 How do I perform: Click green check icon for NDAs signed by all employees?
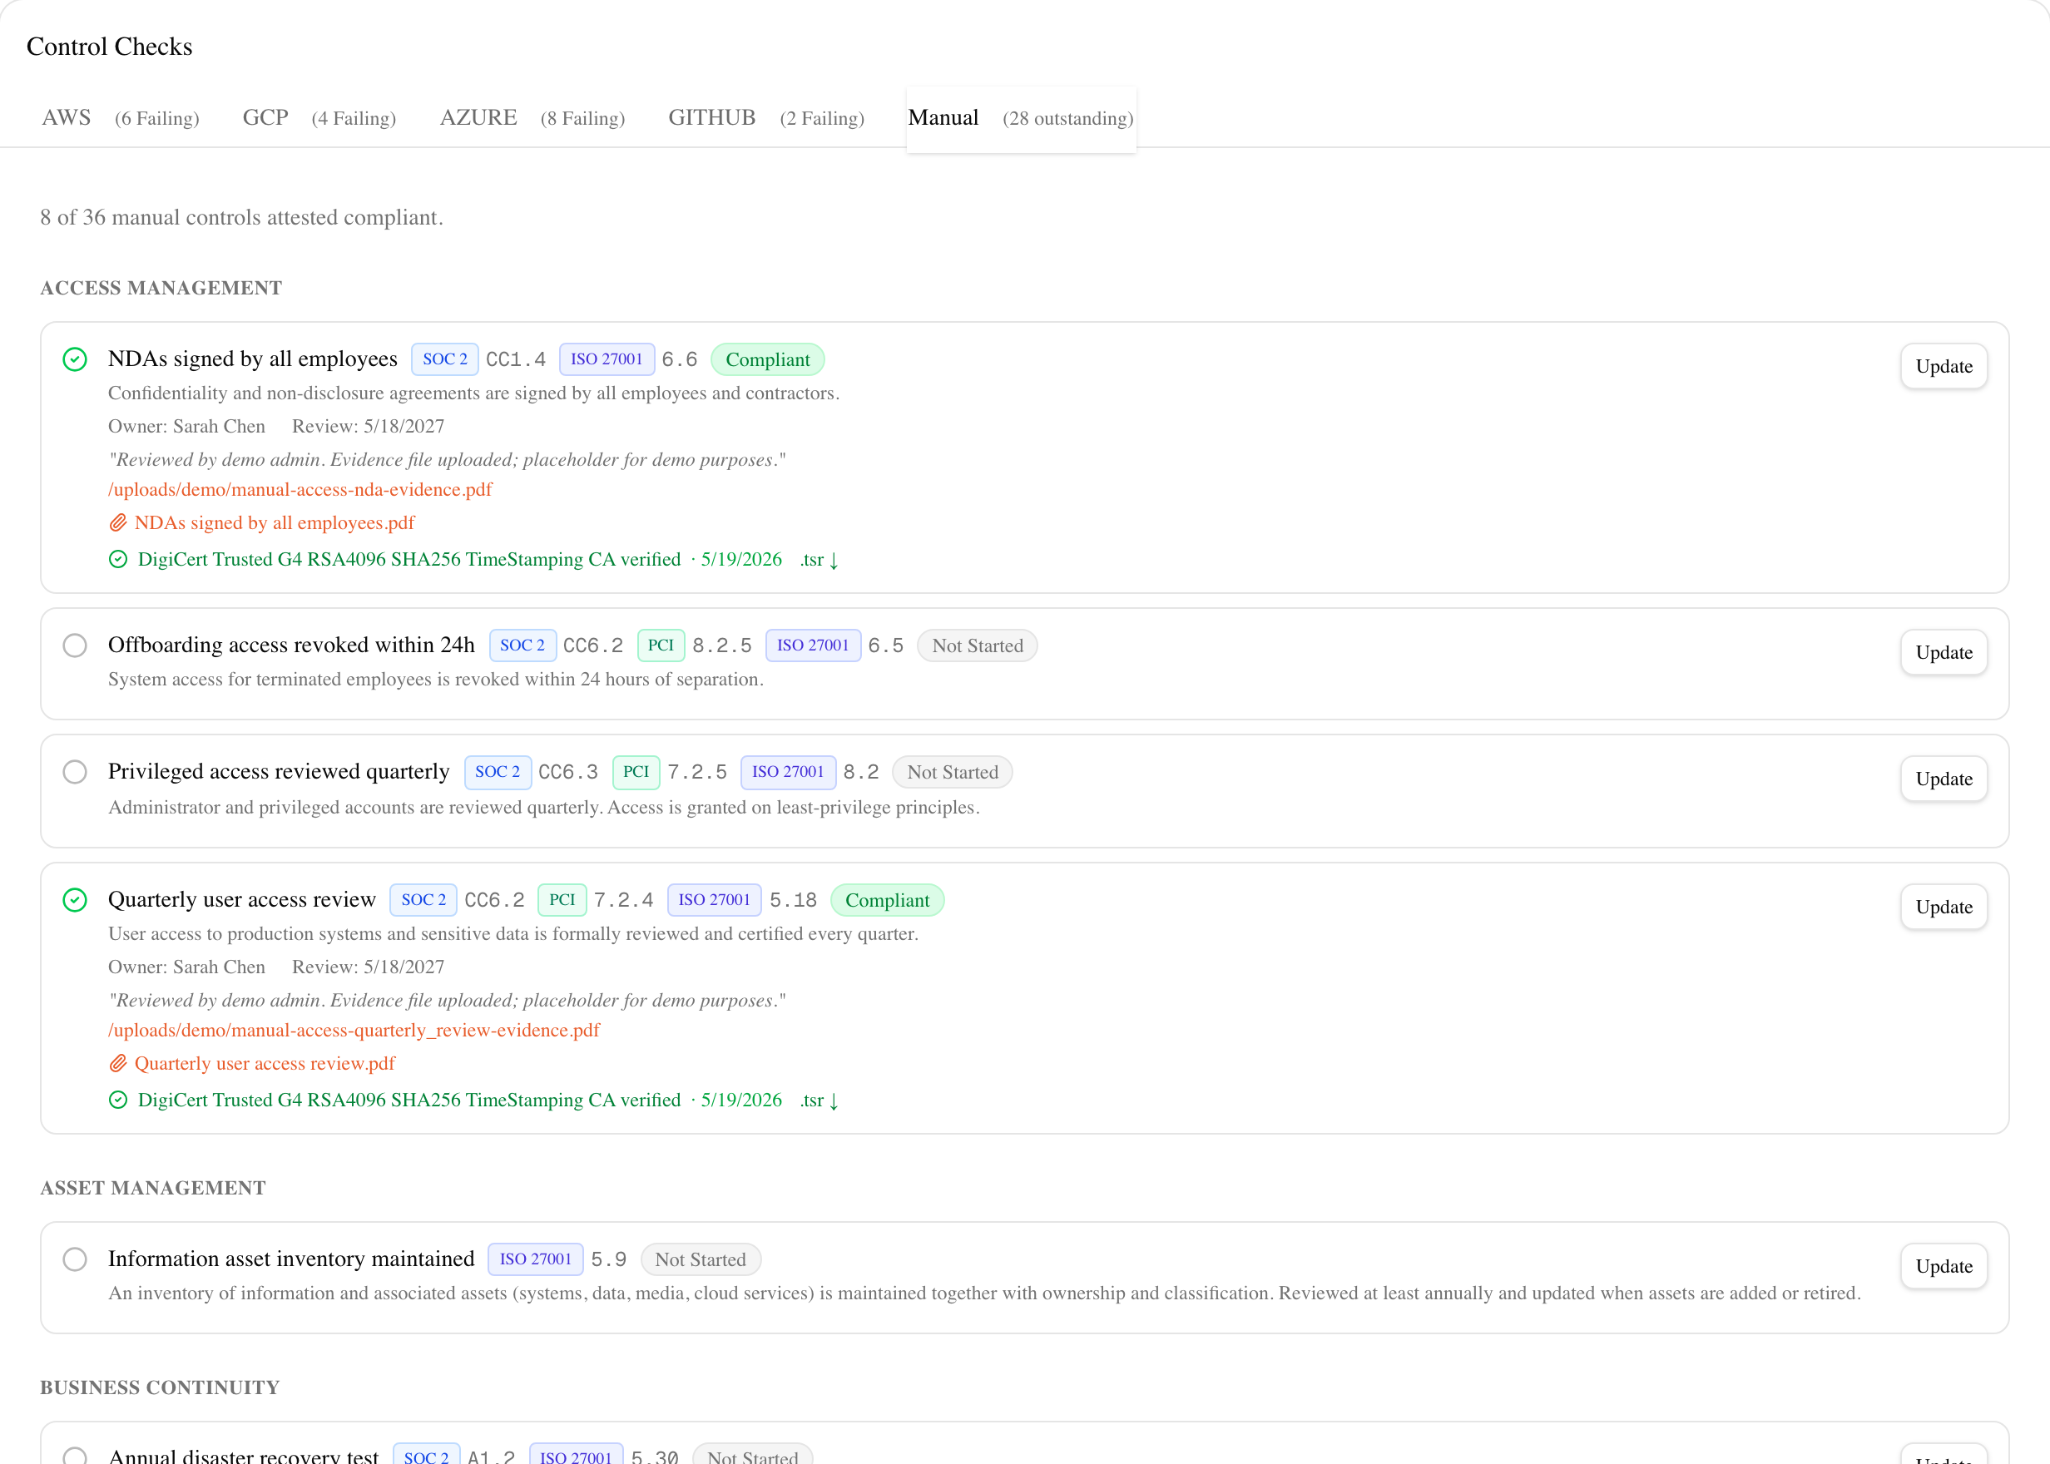click(75, 359)
